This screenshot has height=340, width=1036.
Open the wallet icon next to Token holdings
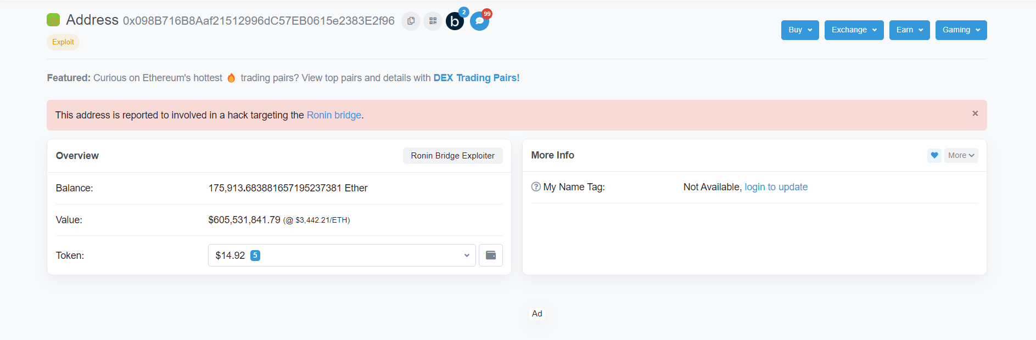click(x=490, y=255)
